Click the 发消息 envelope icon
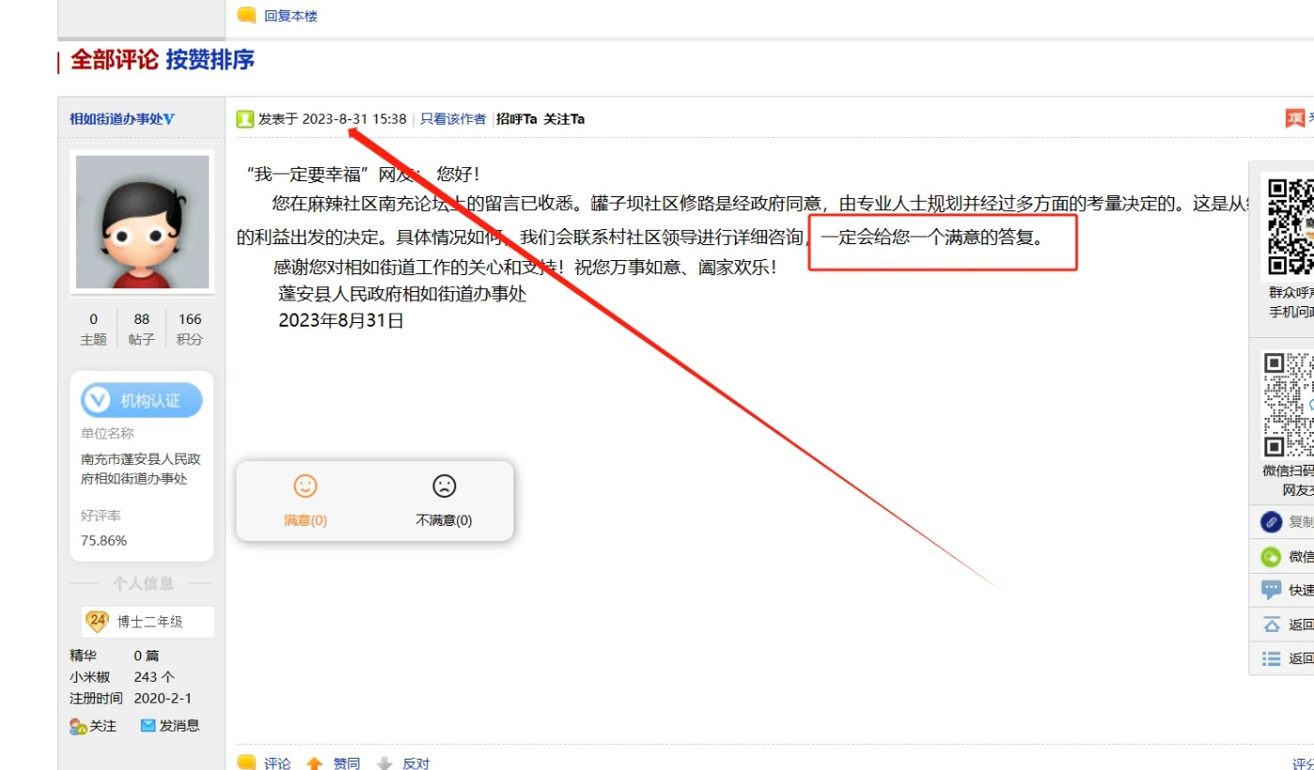 tap(148, 726)
